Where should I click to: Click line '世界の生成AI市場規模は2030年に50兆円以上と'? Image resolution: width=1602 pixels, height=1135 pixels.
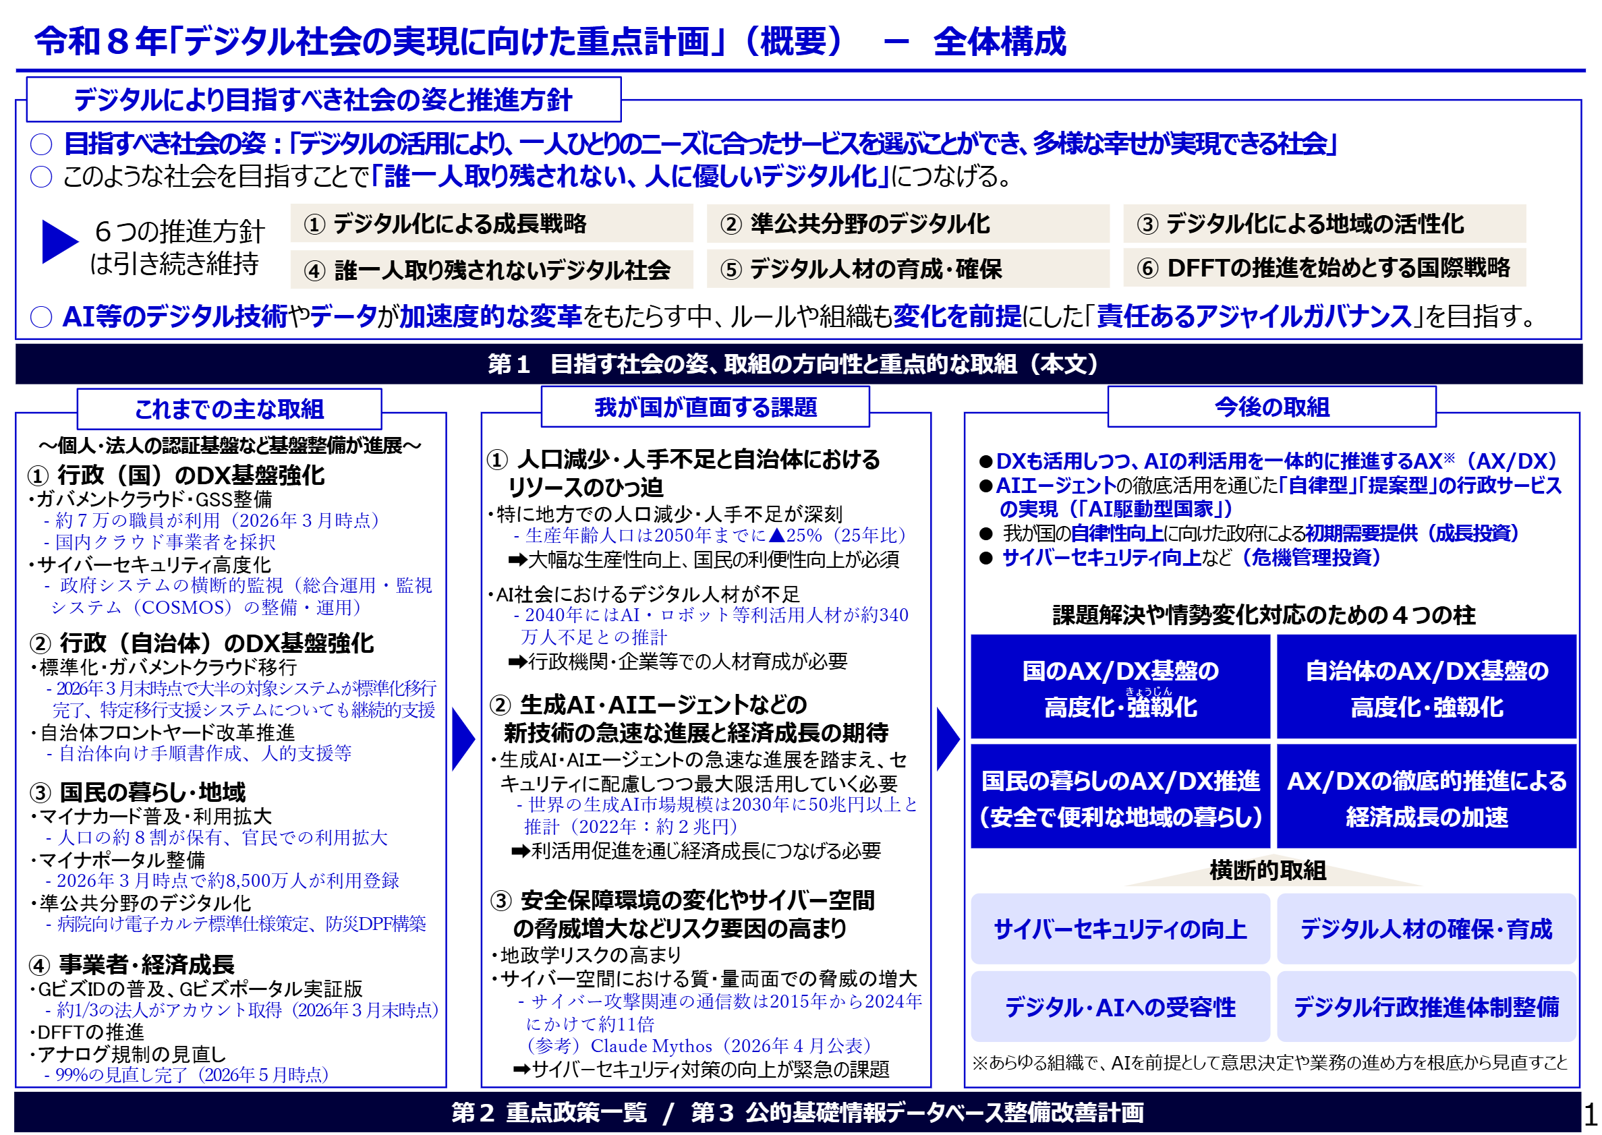pos(718,805)
